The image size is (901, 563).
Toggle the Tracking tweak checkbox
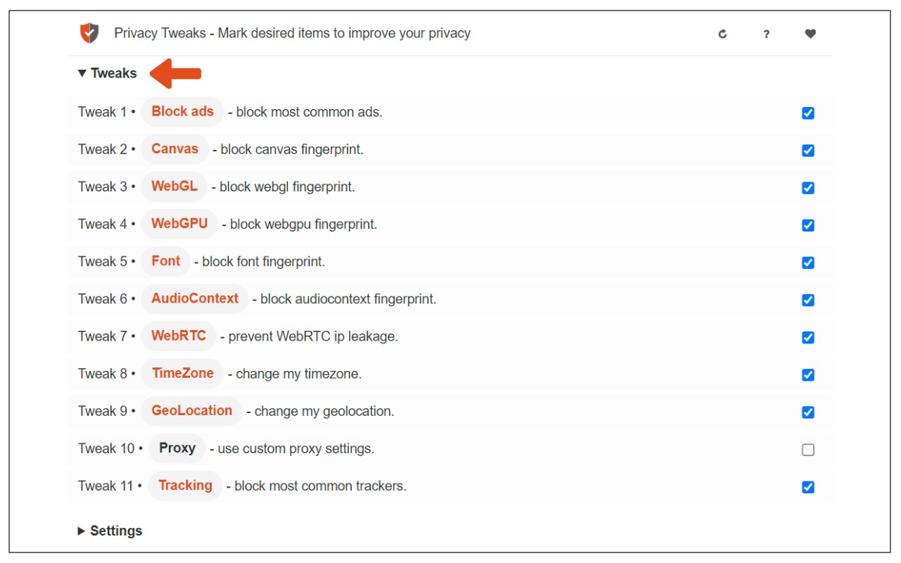coord(808,487)
